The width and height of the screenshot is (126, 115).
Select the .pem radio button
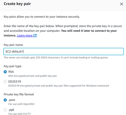(5, 100)
